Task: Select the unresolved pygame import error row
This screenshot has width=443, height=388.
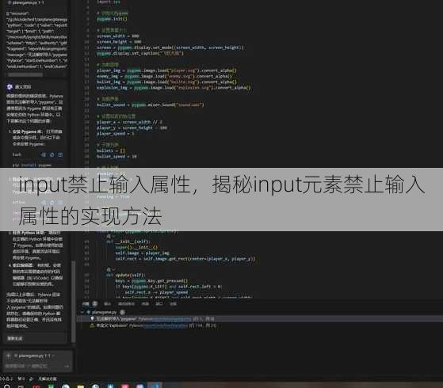Action: [259, 319]
